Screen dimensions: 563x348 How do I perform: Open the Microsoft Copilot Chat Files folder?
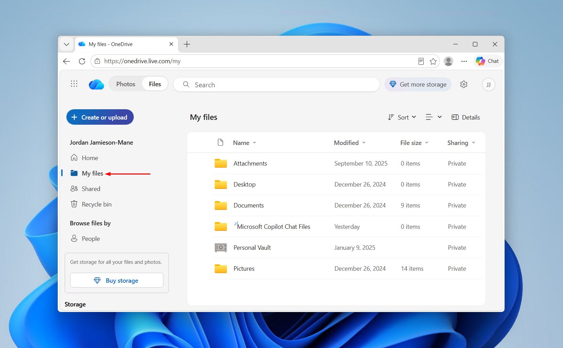pos(273,227)
